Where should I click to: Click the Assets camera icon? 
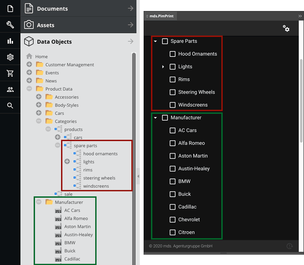pos(29,25)
